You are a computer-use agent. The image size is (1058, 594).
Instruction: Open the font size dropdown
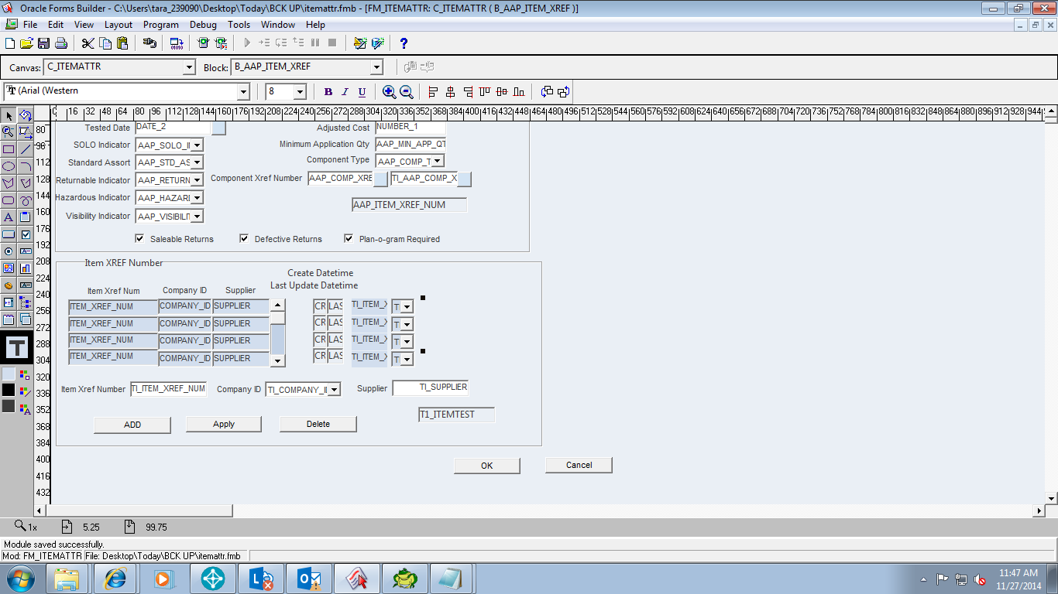click(x=301, y=92)
